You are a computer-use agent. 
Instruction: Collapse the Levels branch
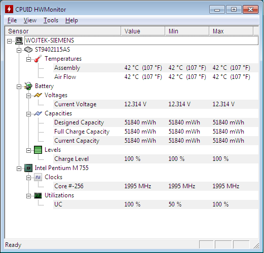[x=28, y=150]
